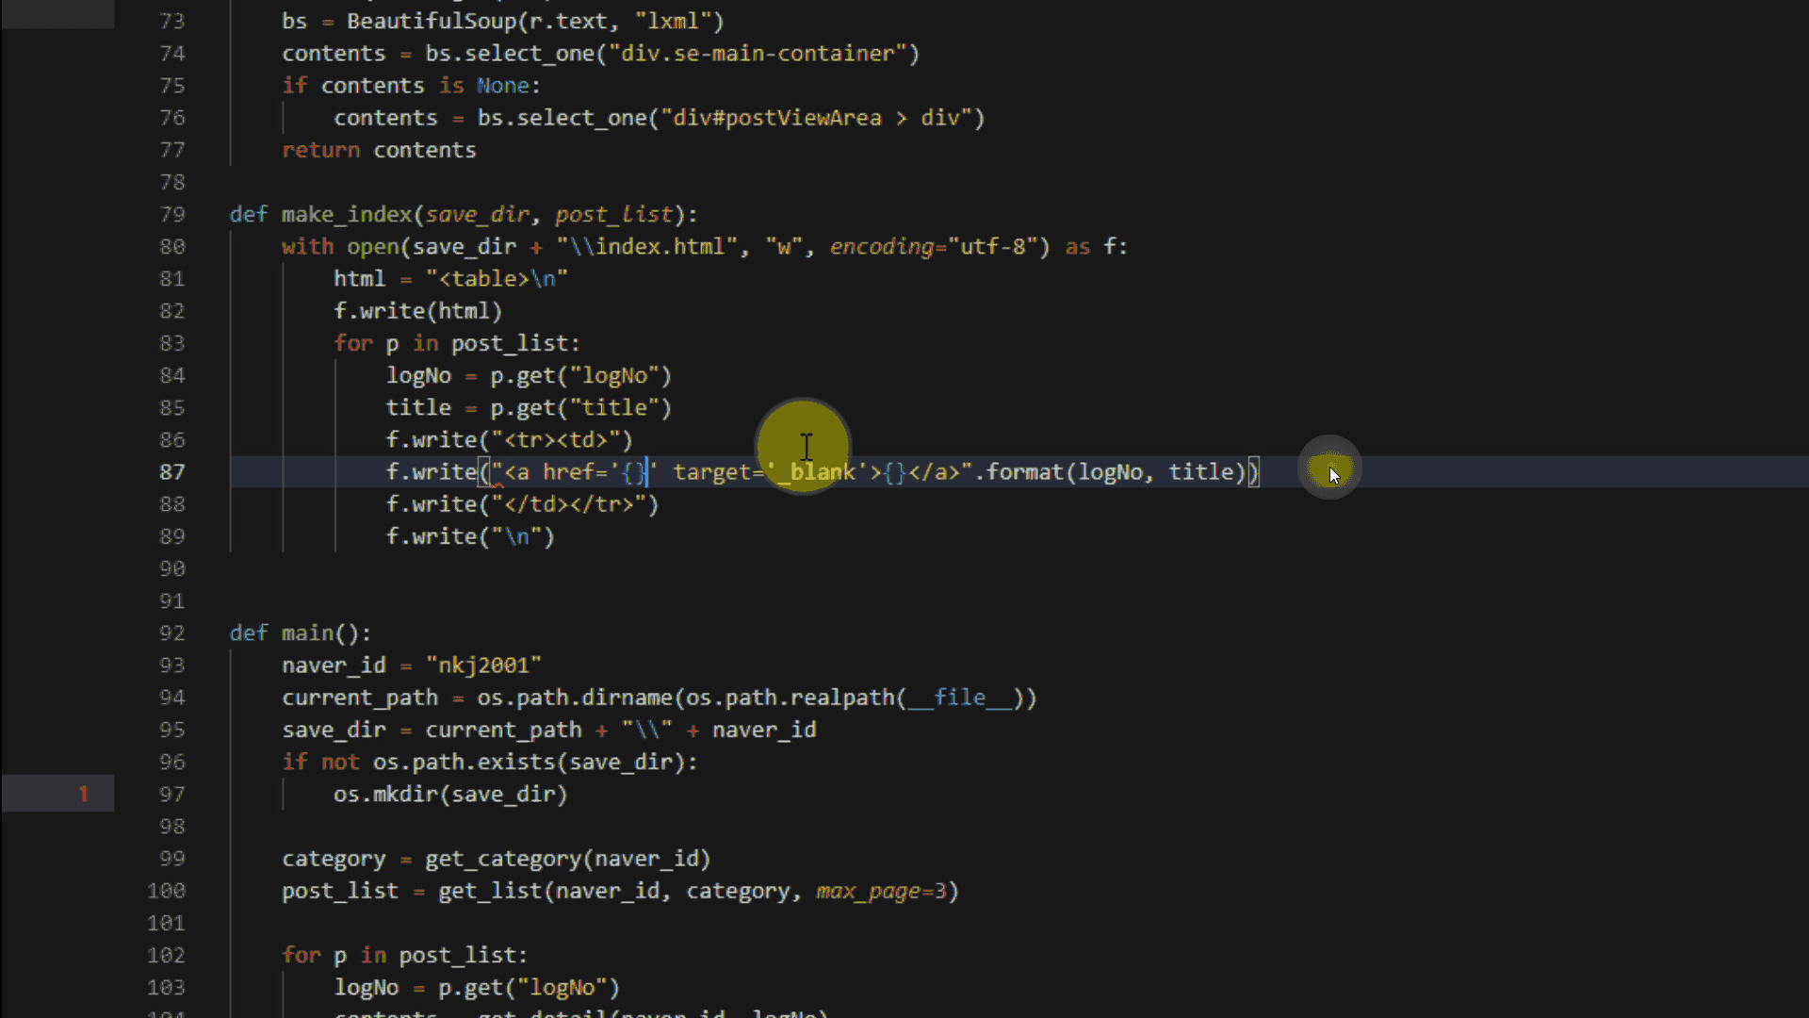1809x1018 pixels.
Task: Click the BeautifulSoup call on line 73
Action: 431,21
